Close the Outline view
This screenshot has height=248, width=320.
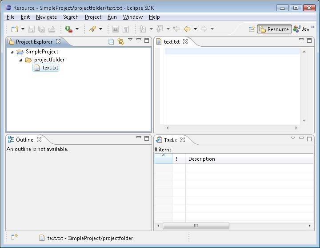click(39, 139)
